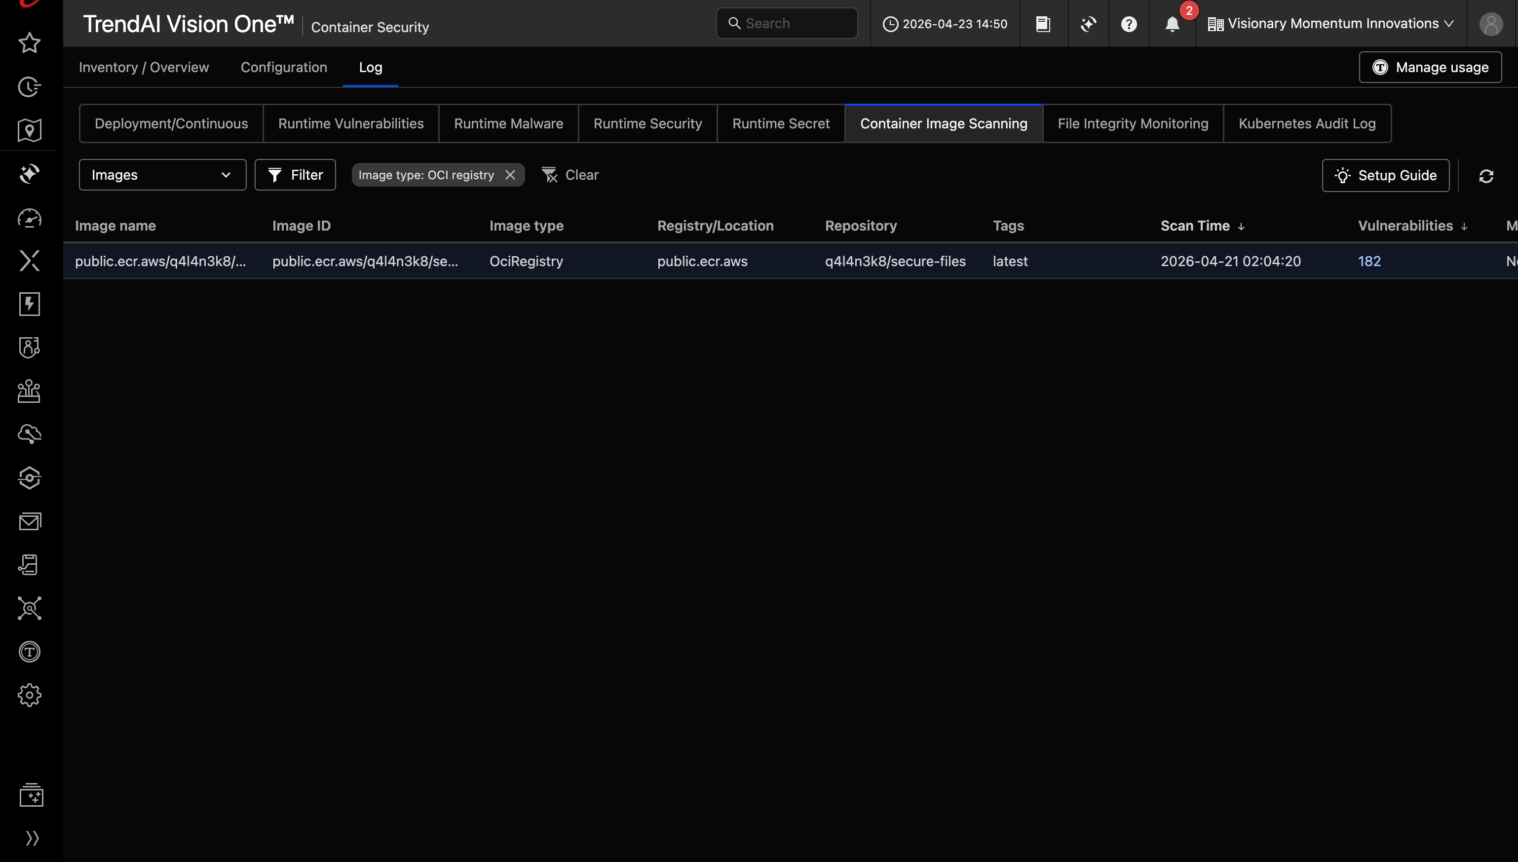Open the identity shield icon in sidebar

[29, 348]
